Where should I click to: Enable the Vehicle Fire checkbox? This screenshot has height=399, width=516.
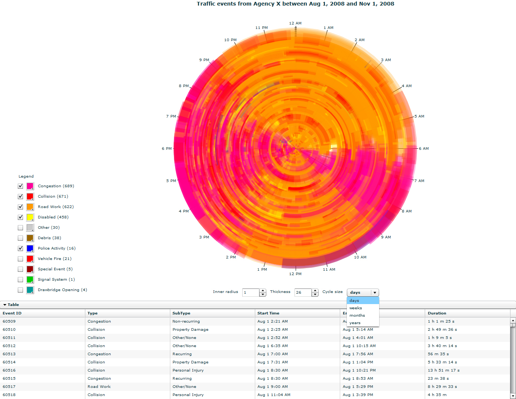click(x=20, y=259)
